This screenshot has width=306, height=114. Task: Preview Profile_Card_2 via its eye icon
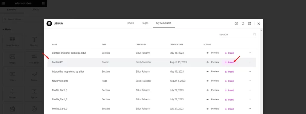[208, 99]
